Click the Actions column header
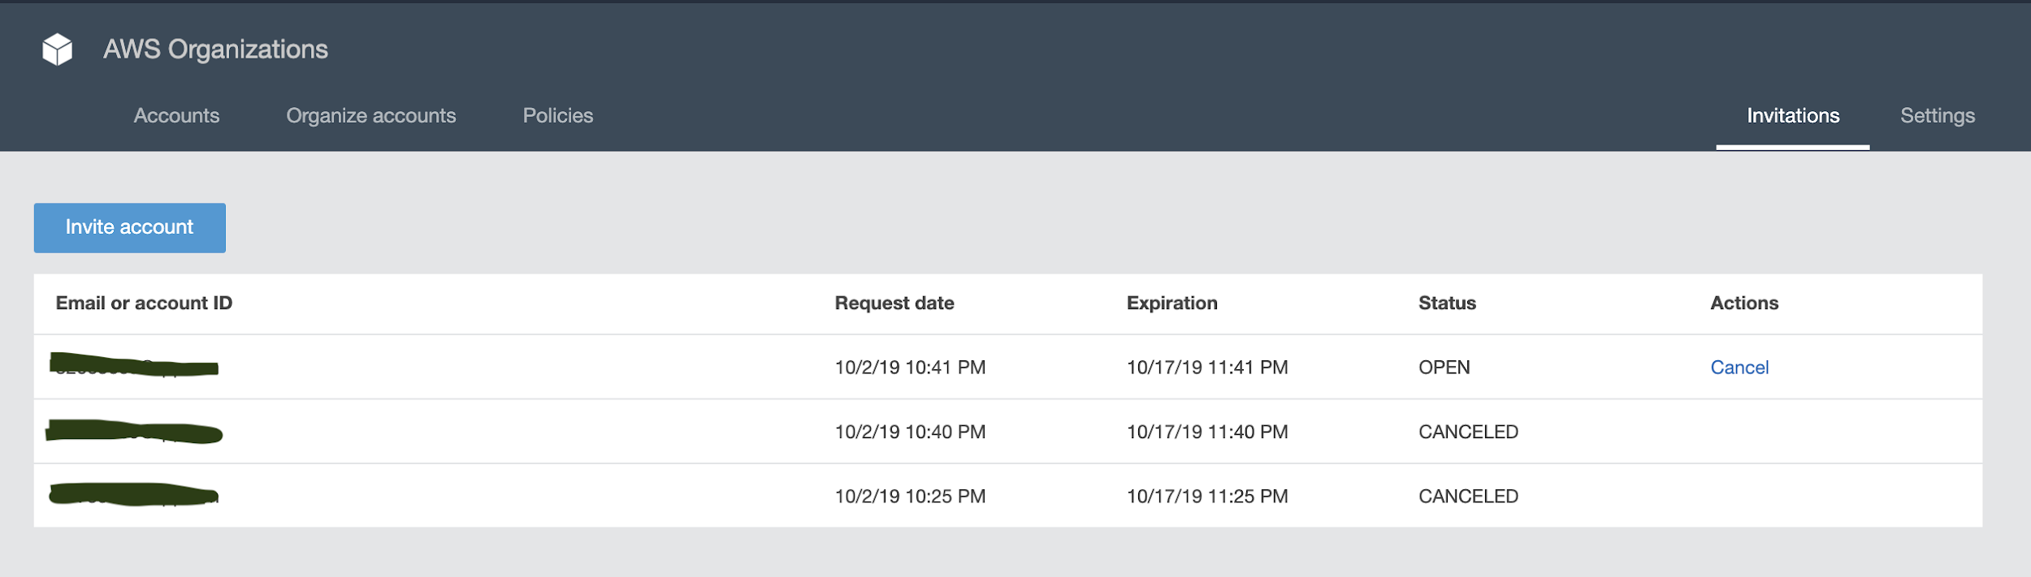Viewport: 2031px width, 577px height. point(1743,304)
